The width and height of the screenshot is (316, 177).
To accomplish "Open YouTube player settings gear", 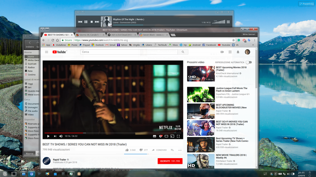I will point(160,136).
